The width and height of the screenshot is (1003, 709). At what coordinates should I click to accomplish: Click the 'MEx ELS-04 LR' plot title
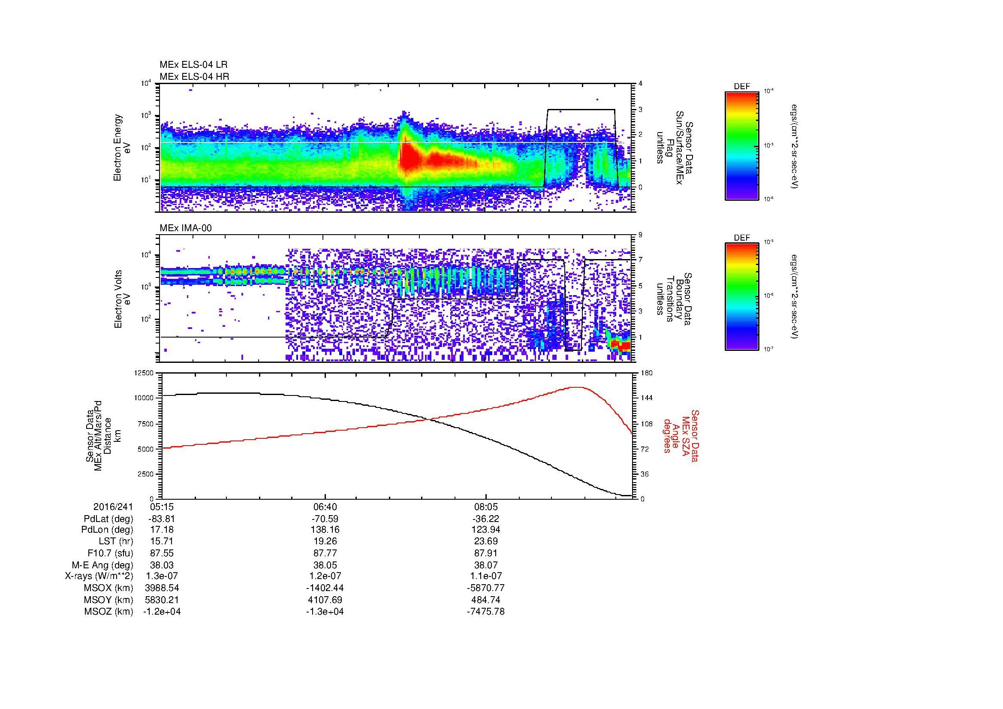tap(193, 65)
